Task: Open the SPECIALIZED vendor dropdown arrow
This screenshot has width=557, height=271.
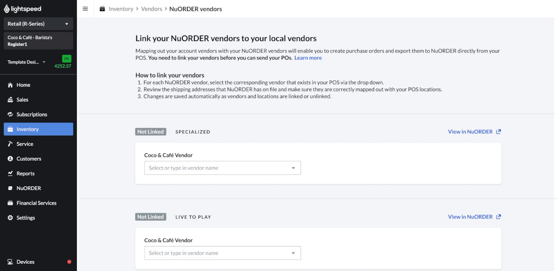Action: (x=293, y=168)
